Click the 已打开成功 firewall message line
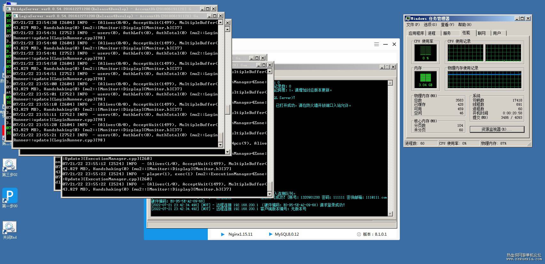 [x=313, y=105]
